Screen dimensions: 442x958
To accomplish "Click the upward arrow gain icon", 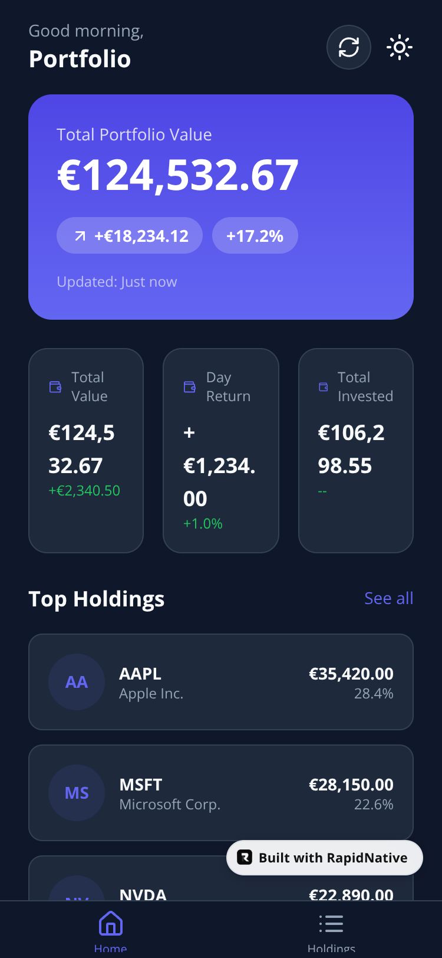I will coord(80,236).
